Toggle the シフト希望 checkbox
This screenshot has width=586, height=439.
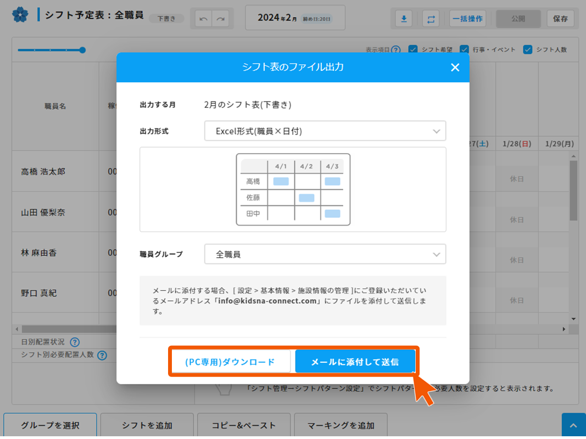(x=413, y=49)
